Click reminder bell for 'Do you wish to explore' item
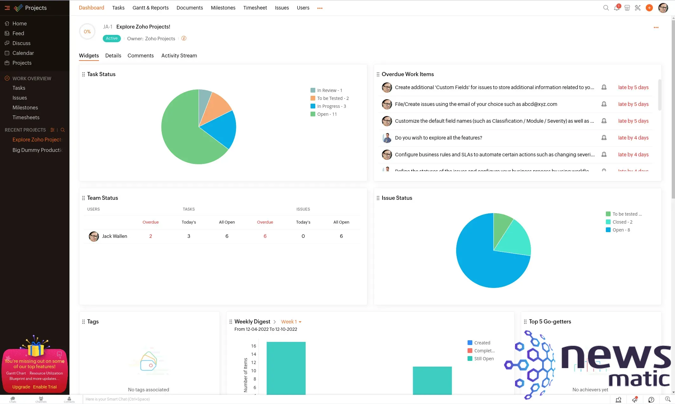 point(604,138)
